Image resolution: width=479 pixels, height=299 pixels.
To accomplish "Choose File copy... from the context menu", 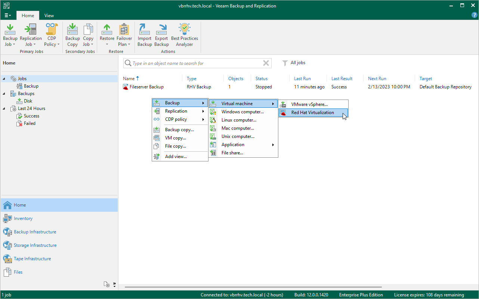I will [180, 146].
